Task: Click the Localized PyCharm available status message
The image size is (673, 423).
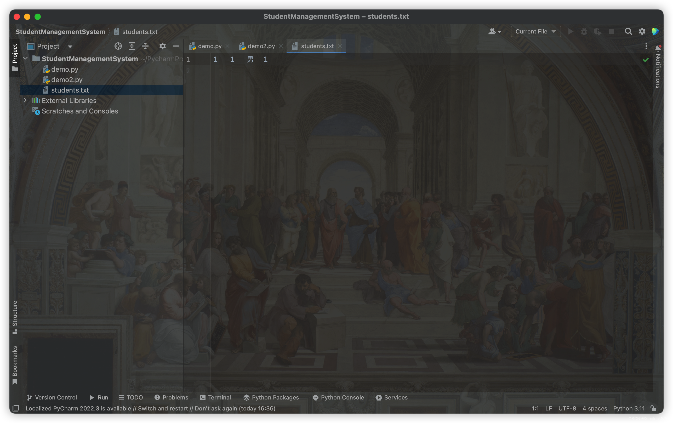Action: point(150,408)
